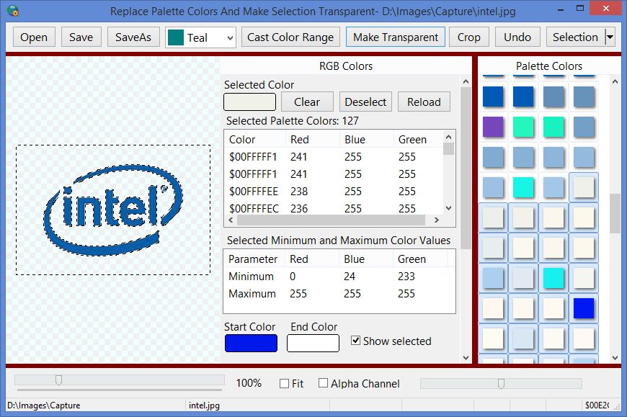Click the Open button
The width and height of the screenshot is (627, 417).
(34, 37)
